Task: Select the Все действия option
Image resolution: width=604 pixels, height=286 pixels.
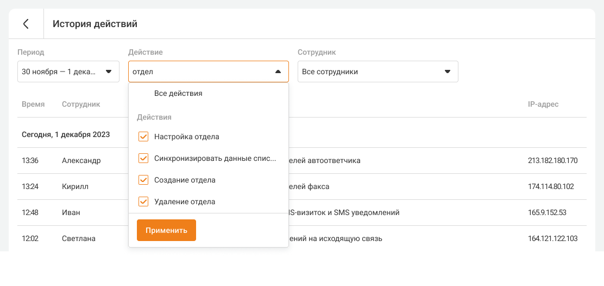Action: tap(178, 93)
